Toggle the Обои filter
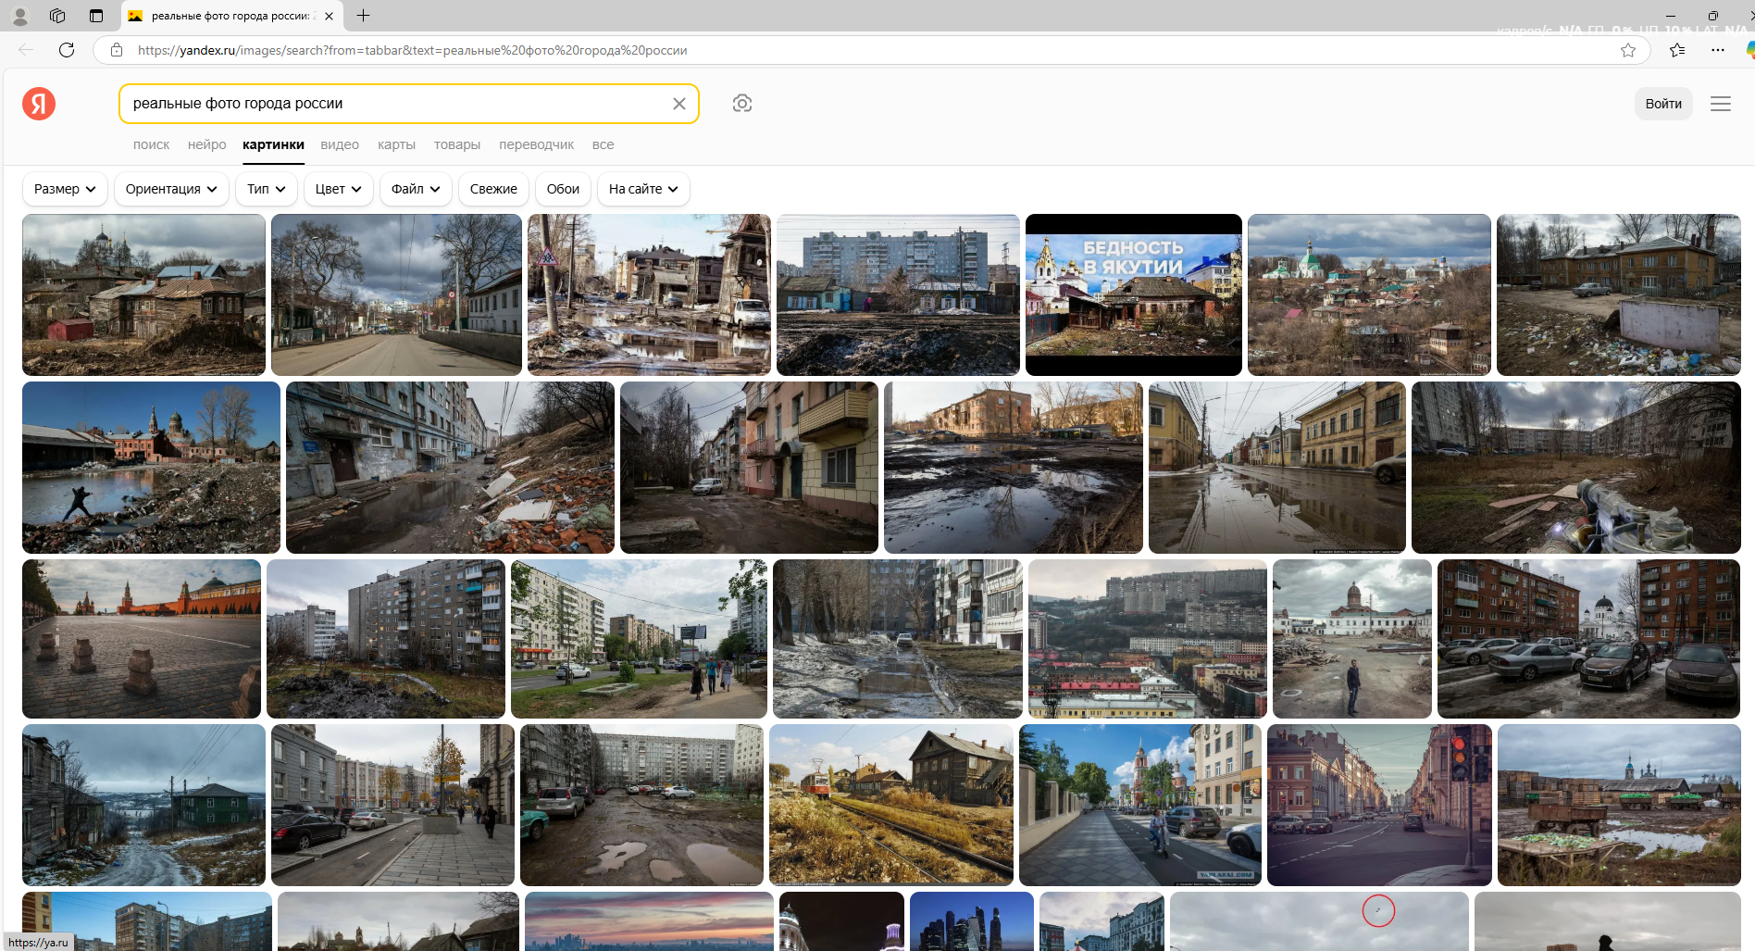 tap(563, 189)
